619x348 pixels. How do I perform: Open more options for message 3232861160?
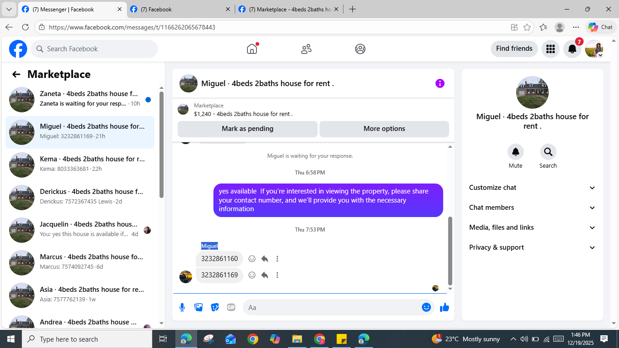tap(277, 259)
